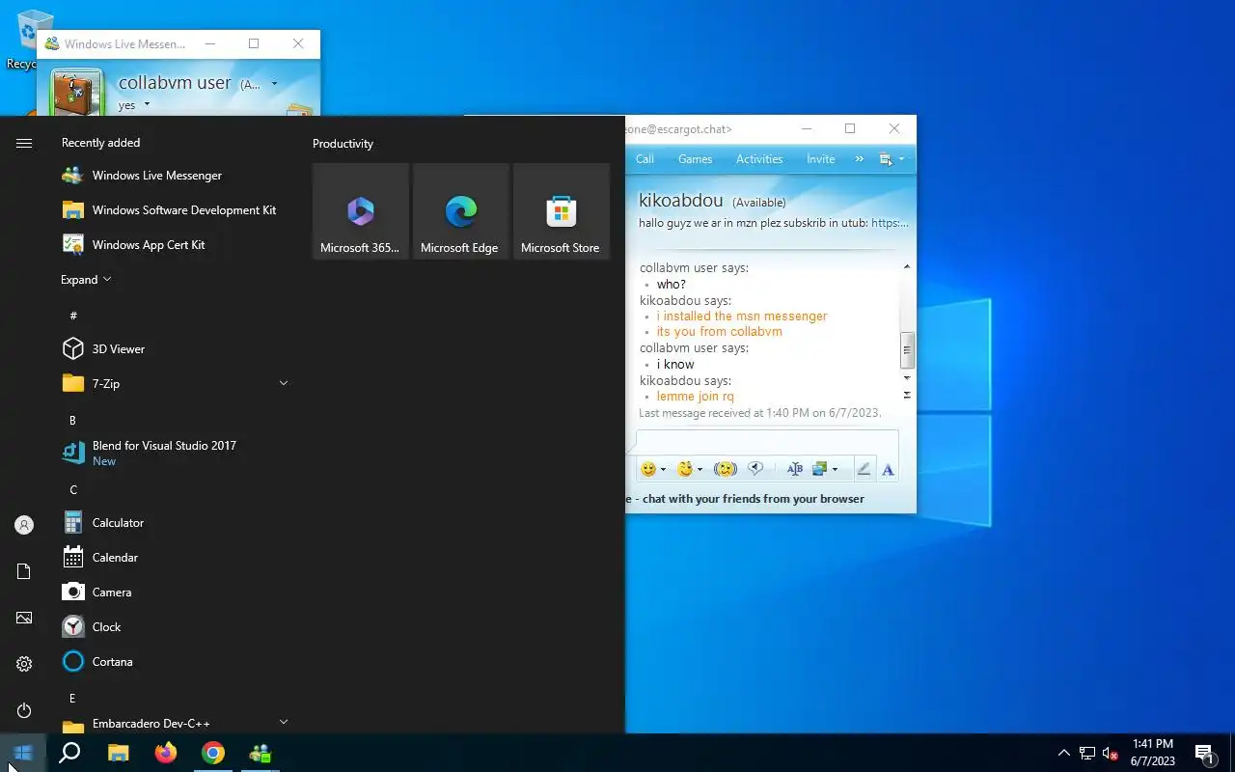Launch Blend for Visual Studio 2017

(174, 454)
